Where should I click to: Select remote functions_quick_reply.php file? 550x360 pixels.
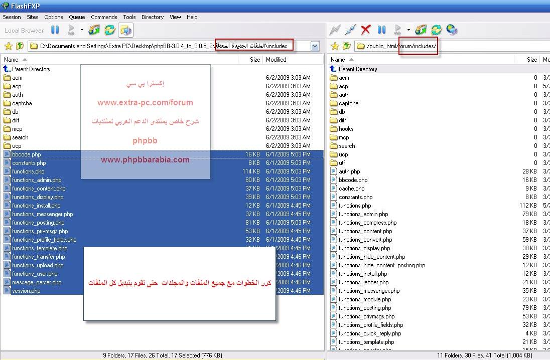(x=370, y=333)
